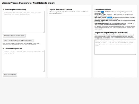
Task: Click Copy Cleaned CSV button
Action: tap(10, 75)
